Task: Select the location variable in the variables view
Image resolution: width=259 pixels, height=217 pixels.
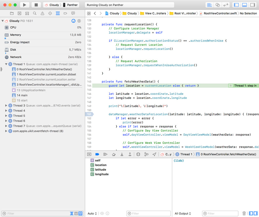Action: [x=101, y=165]
